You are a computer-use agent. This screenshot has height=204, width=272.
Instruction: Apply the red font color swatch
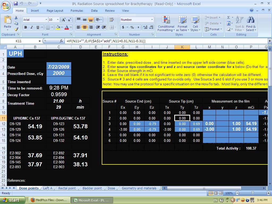tap(67, 27)
